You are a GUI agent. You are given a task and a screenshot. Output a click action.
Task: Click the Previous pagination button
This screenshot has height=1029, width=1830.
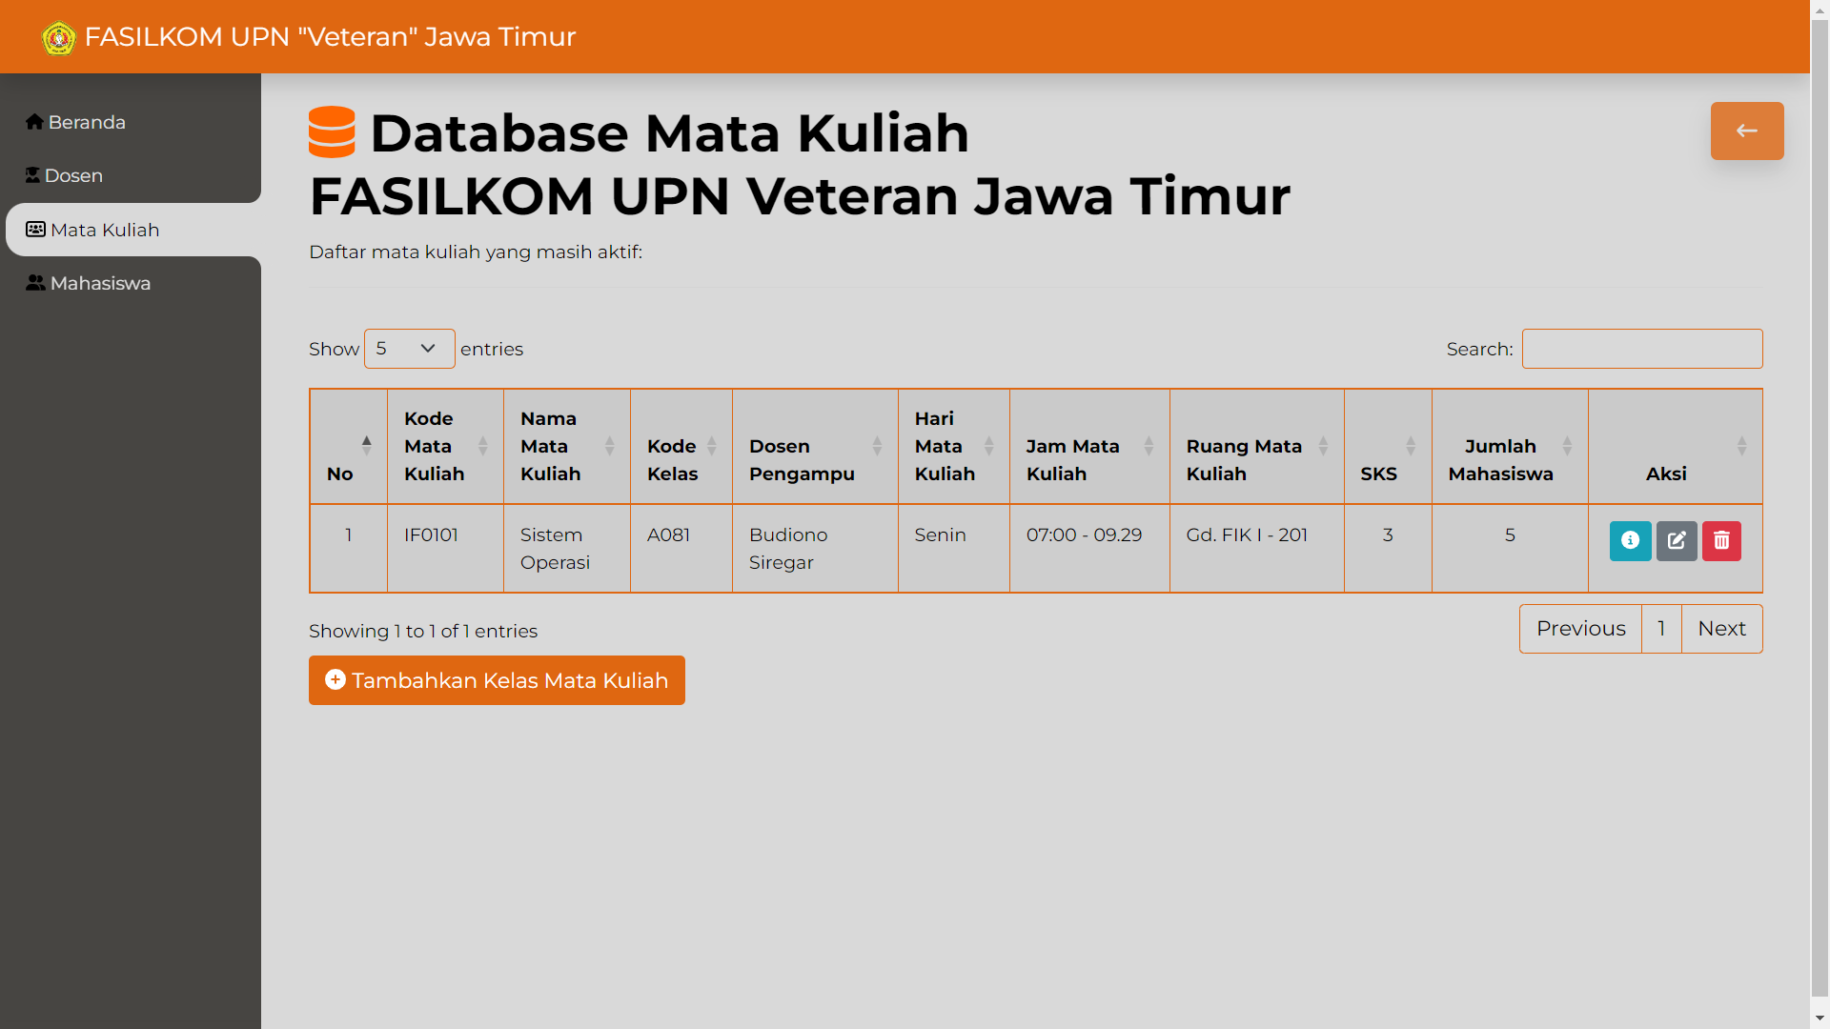click(x=1580, y=629)
